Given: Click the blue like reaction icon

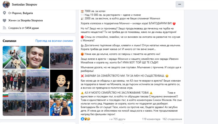Looking at the screenshot, I should (x=82, y=119).
